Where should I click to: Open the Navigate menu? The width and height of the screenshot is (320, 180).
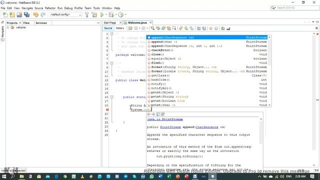coord(27,8)
